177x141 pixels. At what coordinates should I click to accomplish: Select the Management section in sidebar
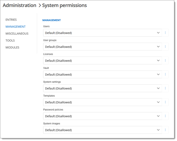pyautogui.click(x=16, y=27)
